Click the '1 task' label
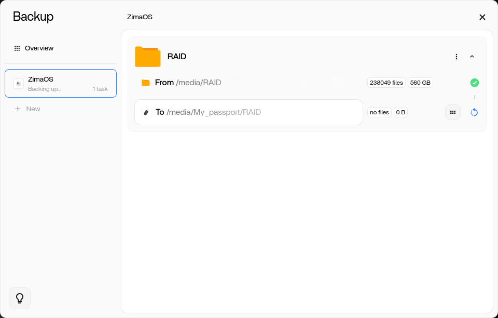 100,89
